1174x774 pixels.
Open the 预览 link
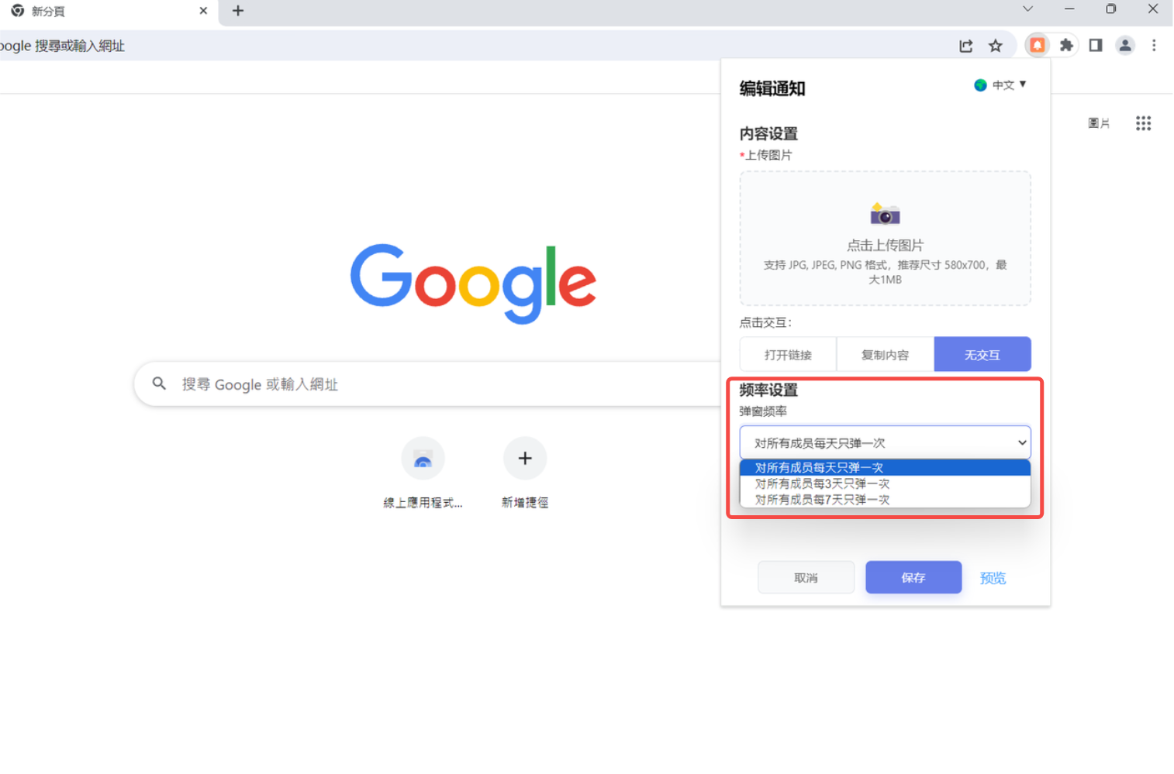pyautogui.click(x=993, y=578)
